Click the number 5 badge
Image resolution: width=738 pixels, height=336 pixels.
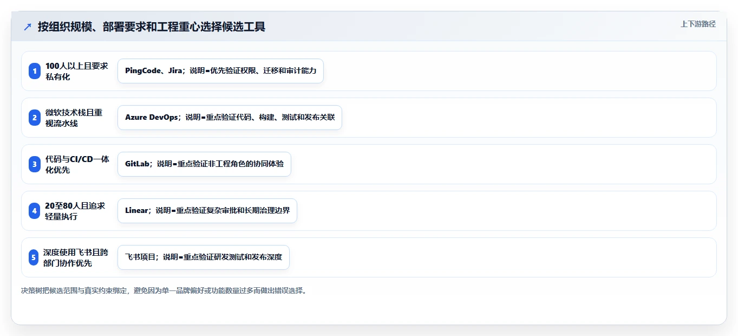click(x=35, y=257)
